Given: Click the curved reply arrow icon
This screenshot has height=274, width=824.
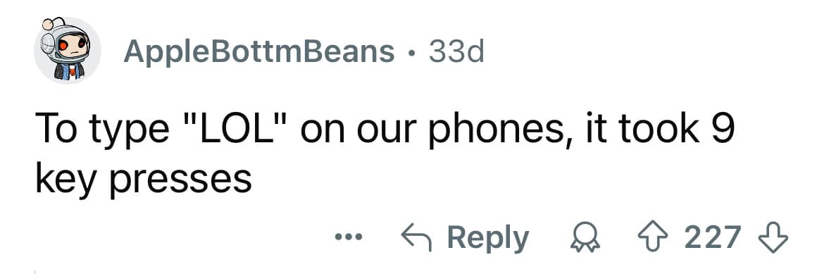Looking at the screenshot, I should point(417,237).
